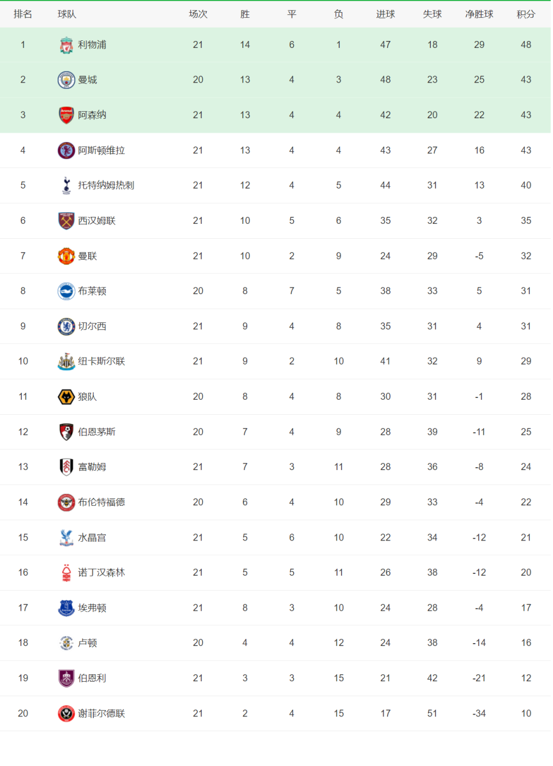This screenshot has height=766, width=553.
Task: Click the Manchester City crest icon
Action: [66, 80]
